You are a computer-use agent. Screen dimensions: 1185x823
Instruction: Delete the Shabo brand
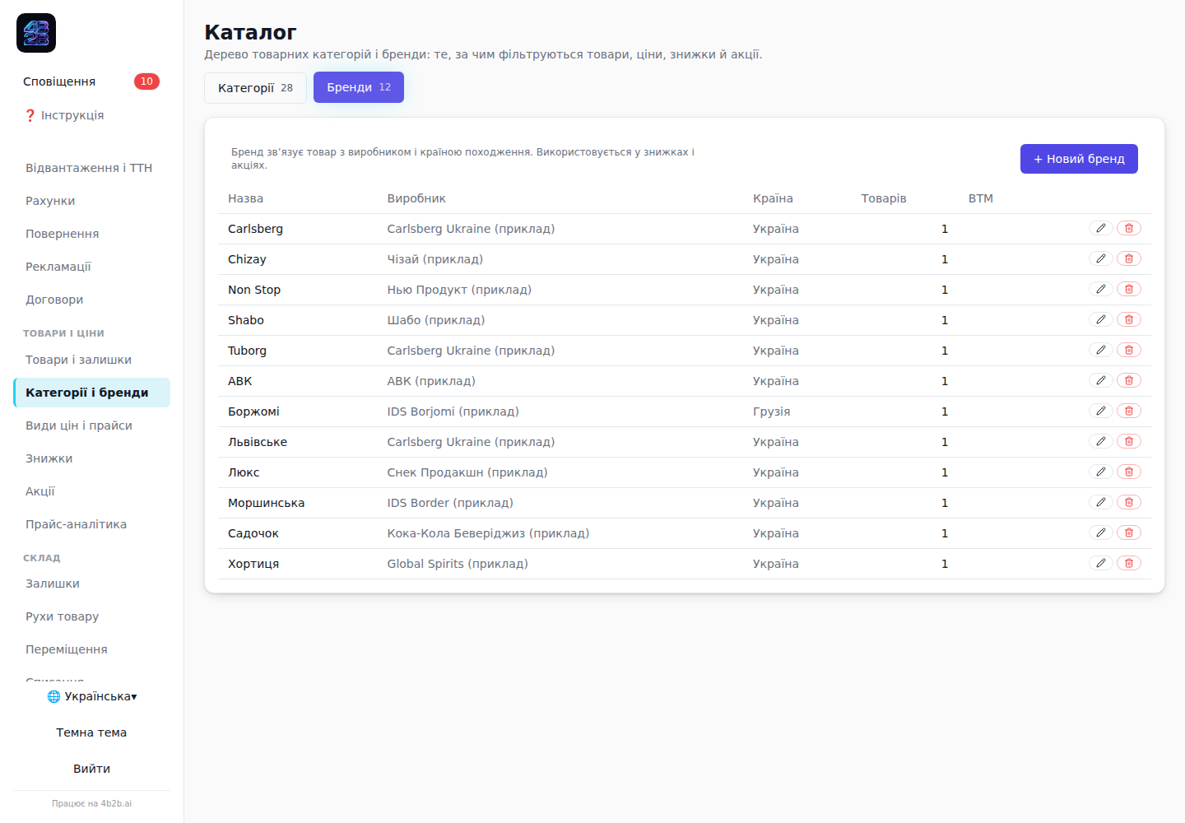coord(1129,319)
